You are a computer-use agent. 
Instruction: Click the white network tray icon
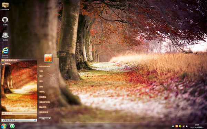[173, 126]
